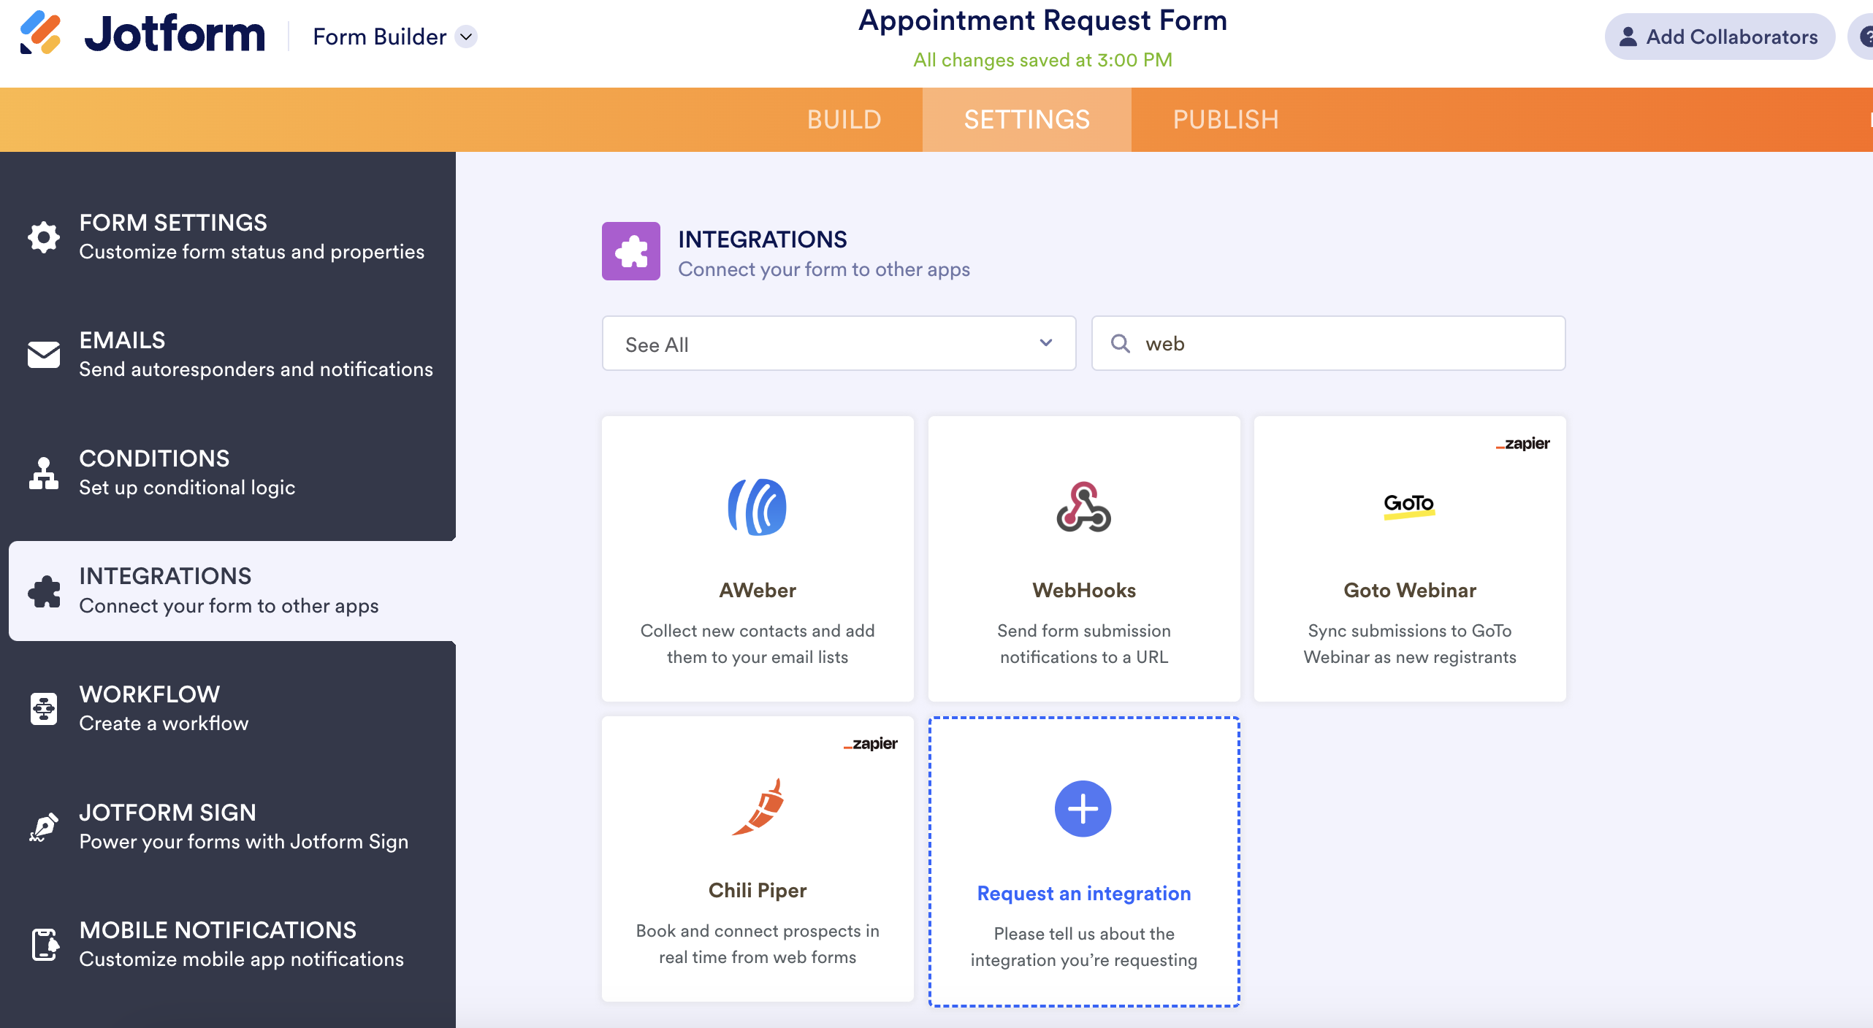Select the AWeber integration title
The height and width of the screenshot is (1028, 1873).
[x=758, y=590]
